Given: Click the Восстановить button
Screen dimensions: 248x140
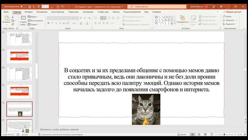Looking at the screenshot, I should coord(35,21).
